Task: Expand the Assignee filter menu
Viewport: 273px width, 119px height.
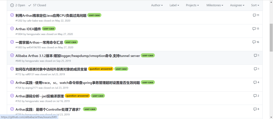Action: pyautogui.click(x=237, y=5)
